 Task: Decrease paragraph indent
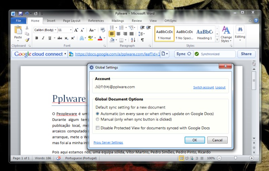[x=142, y=28]
